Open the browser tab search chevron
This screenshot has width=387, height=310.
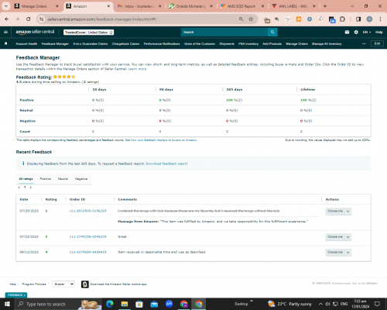pyautogui.click(x=6, y=6)
